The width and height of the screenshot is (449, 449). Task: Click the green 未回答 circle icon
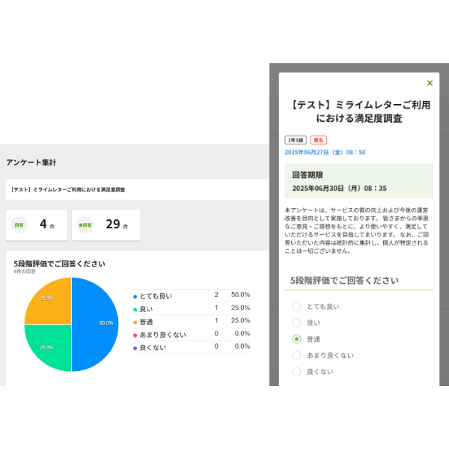85,225
